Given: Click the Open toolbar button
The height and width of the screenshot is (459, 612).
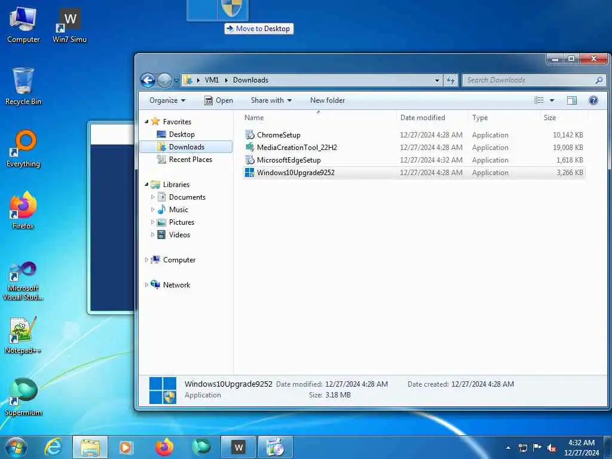Looking at the screenshot, I should tap(219, 100).
